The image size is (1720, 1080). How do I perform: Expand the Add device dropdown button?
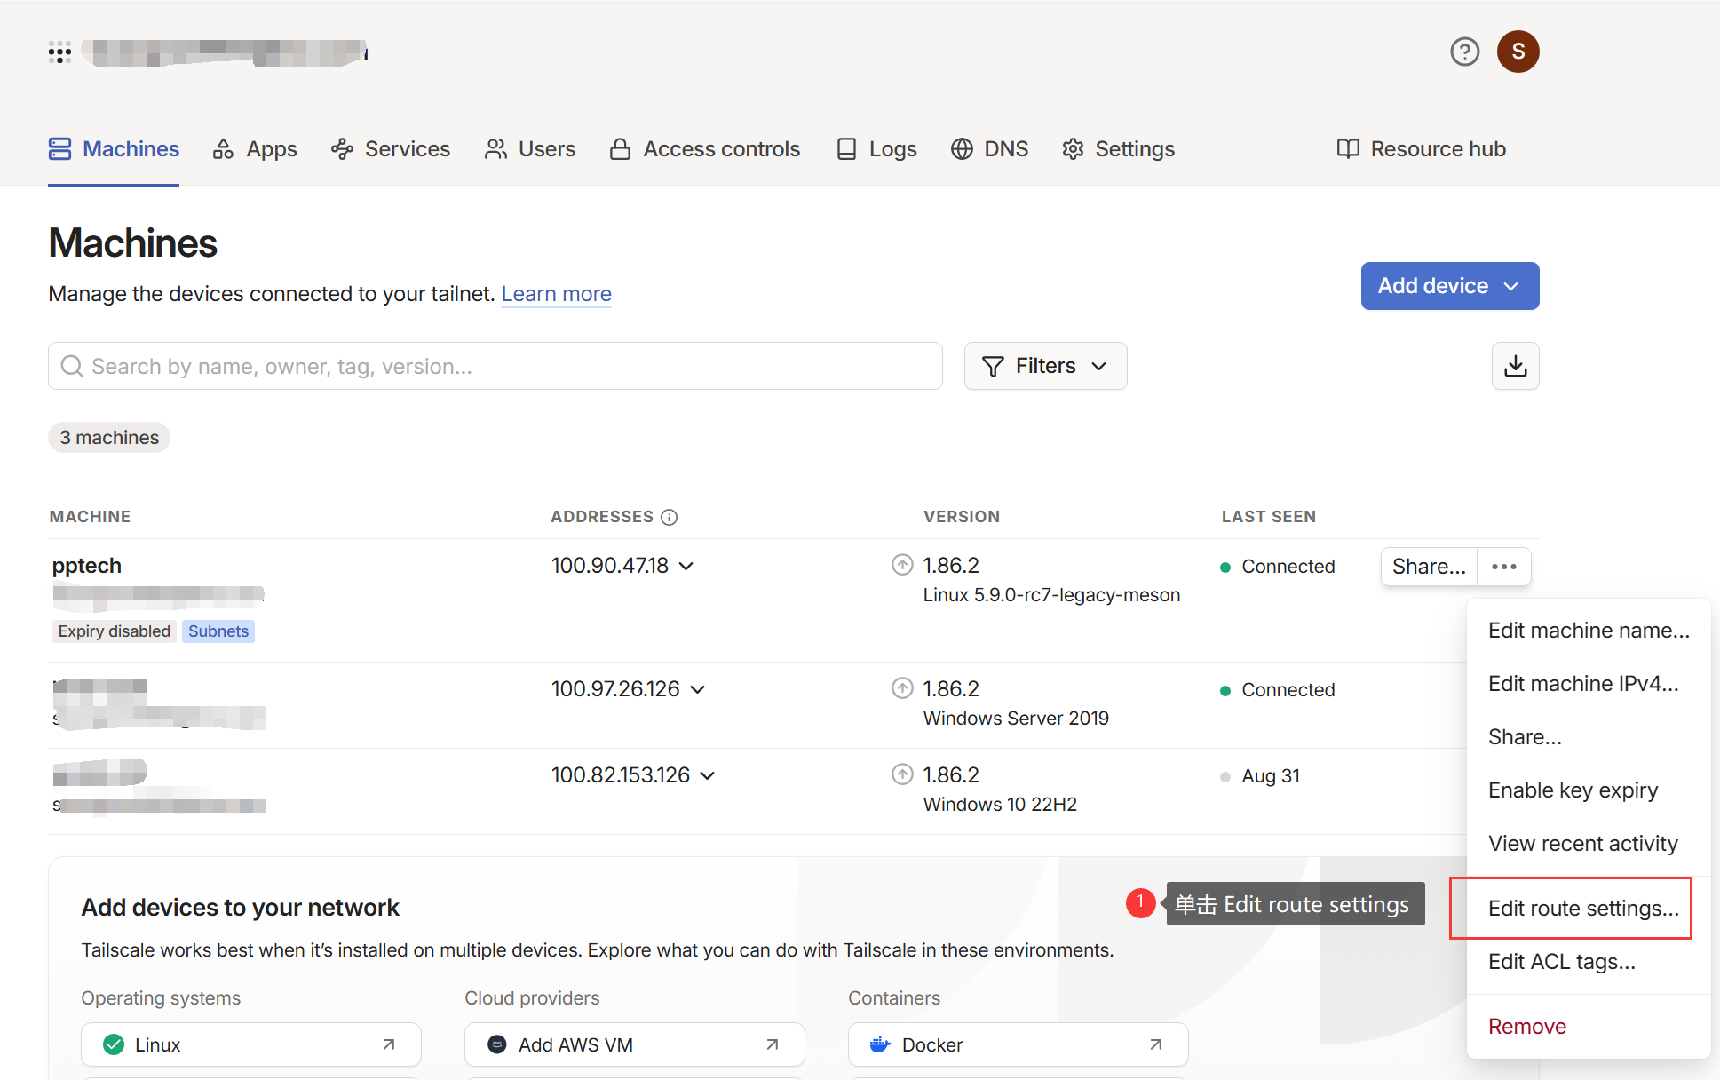[x=1449, y=286]
